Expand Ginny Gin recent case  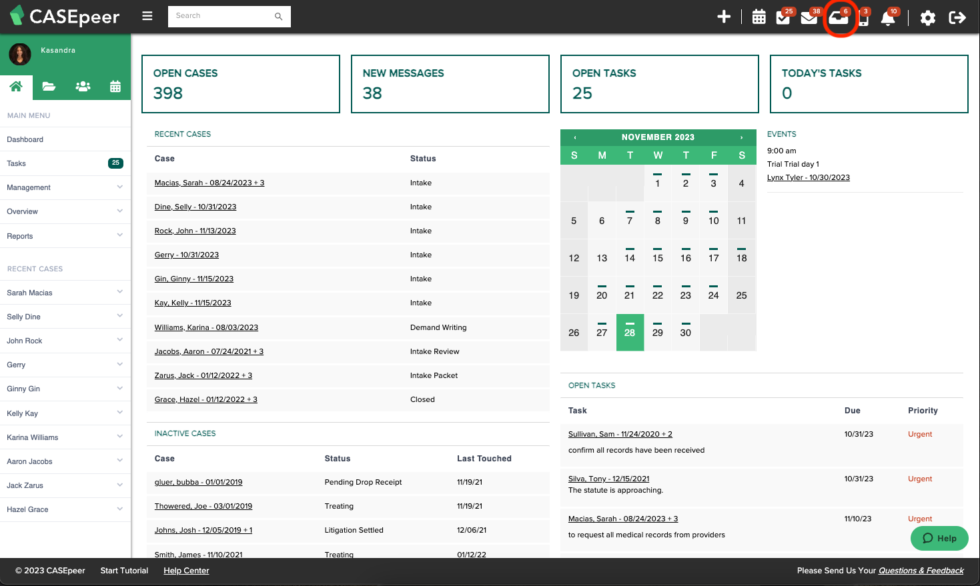[65, 389]
